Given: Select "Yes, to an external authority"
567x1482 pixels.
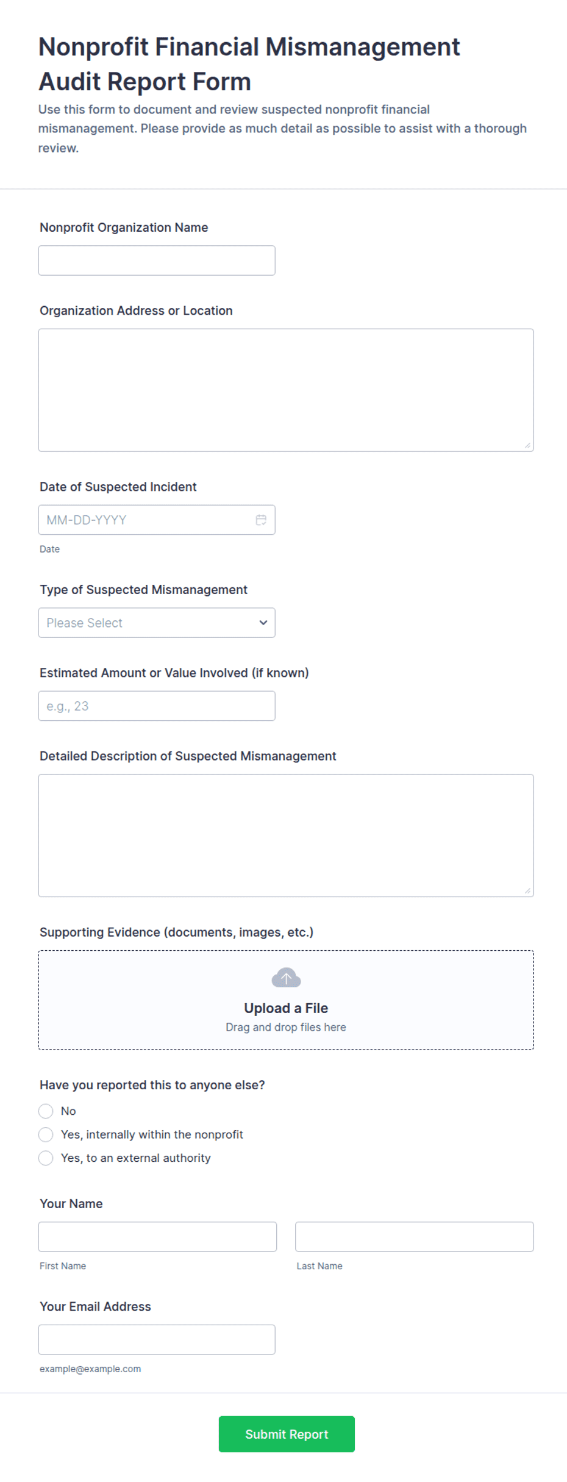Looking at the screenshot, I should pos(46,1158).
